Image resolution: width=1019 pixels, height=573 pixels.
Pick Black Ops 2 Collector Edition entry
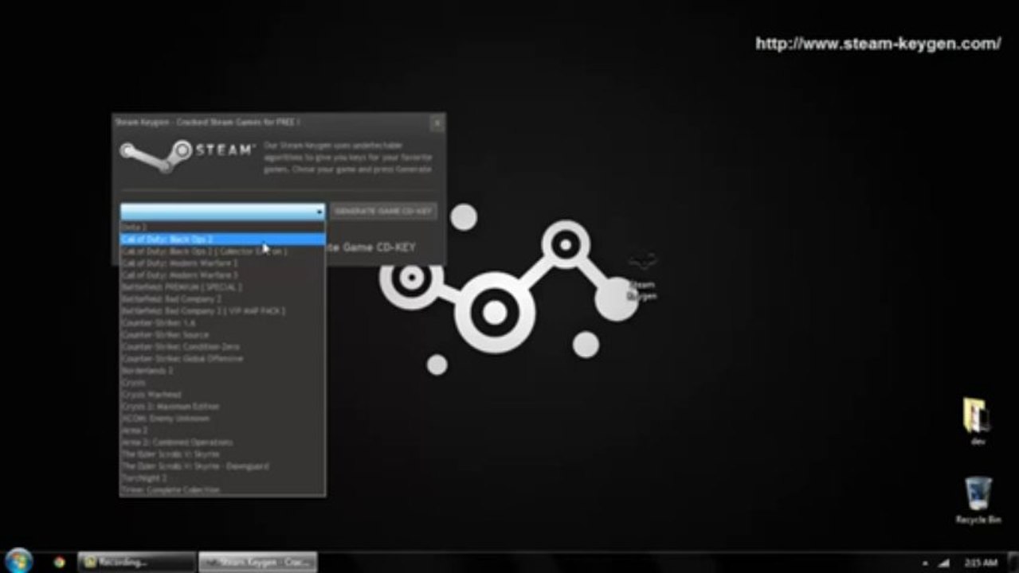click(222, 251)
